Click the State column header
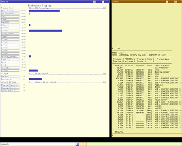Image resolution: width=182 pixels, height=146 pixels. (x=149, y=59)
